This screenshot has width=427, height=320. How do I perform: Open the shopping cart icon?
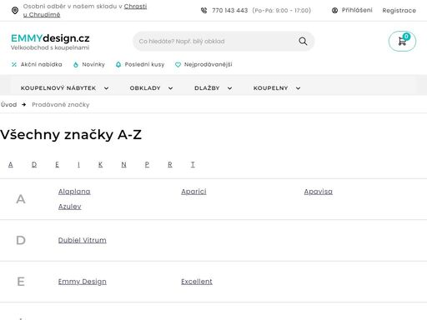coord(402,42)
